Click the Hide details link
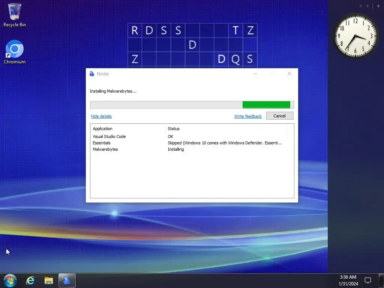384x288 pixels. [x=101, y=116]
